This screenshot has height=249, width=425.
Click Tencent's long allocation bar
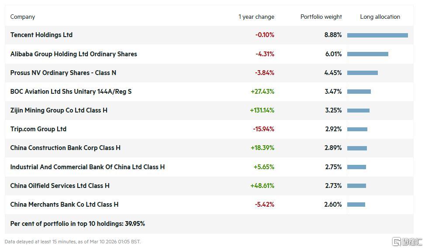[x=377, y=35]
